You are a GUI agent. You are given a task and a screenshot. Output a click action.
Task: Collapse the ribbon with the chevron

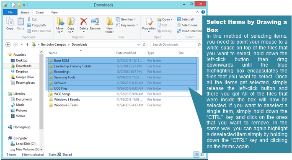click(x=197, y=12)
